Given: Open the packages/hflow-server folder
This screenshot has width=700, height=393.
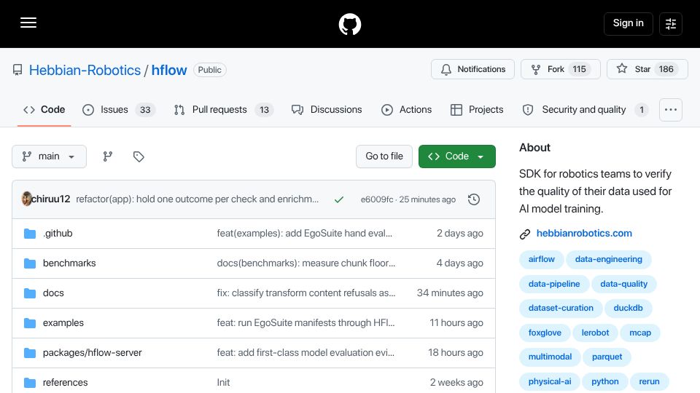Looking at the screenshot, I should pyautogui.click(x=92, y=353).
